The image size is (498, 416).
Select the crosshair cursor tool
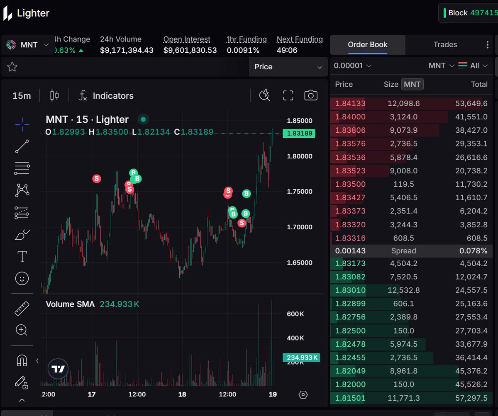tap(22, 124)
